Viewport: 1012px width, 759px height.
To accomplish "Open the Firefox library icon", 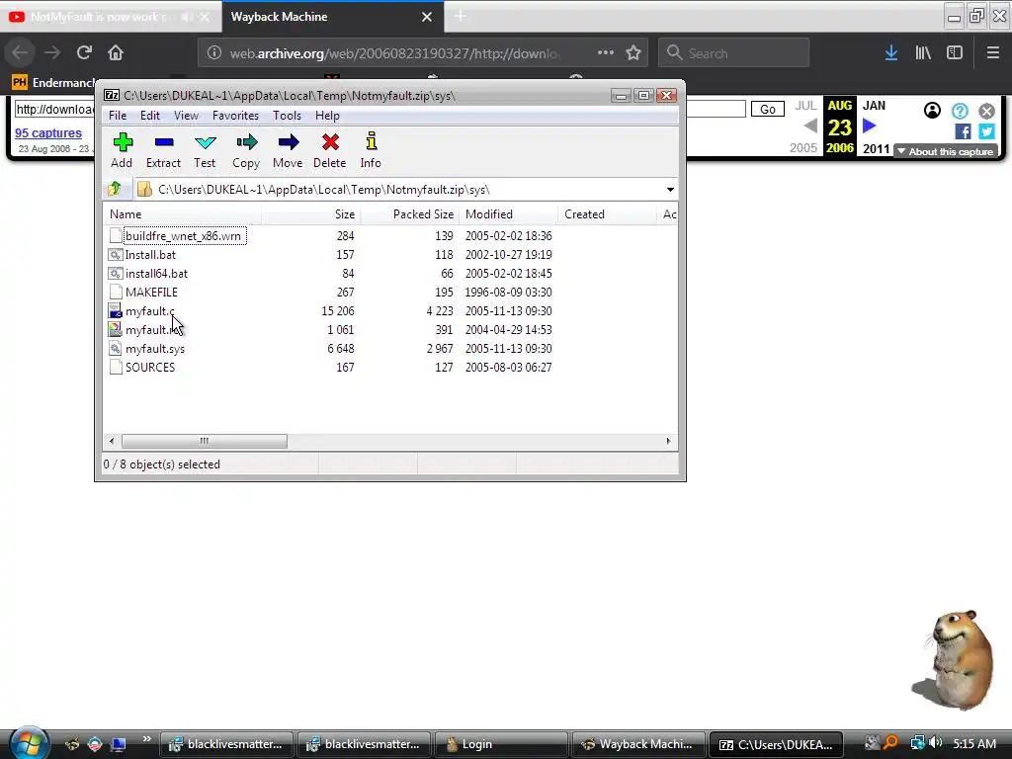I will 923,53.
